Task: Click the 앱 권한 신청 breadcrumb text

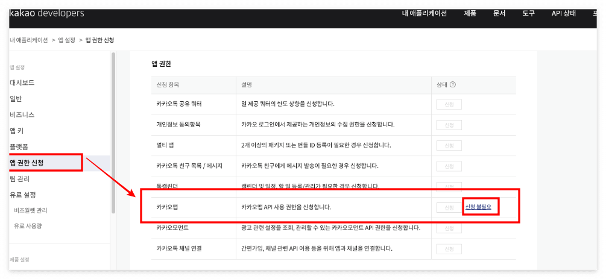Action: [x=99, y=40]
